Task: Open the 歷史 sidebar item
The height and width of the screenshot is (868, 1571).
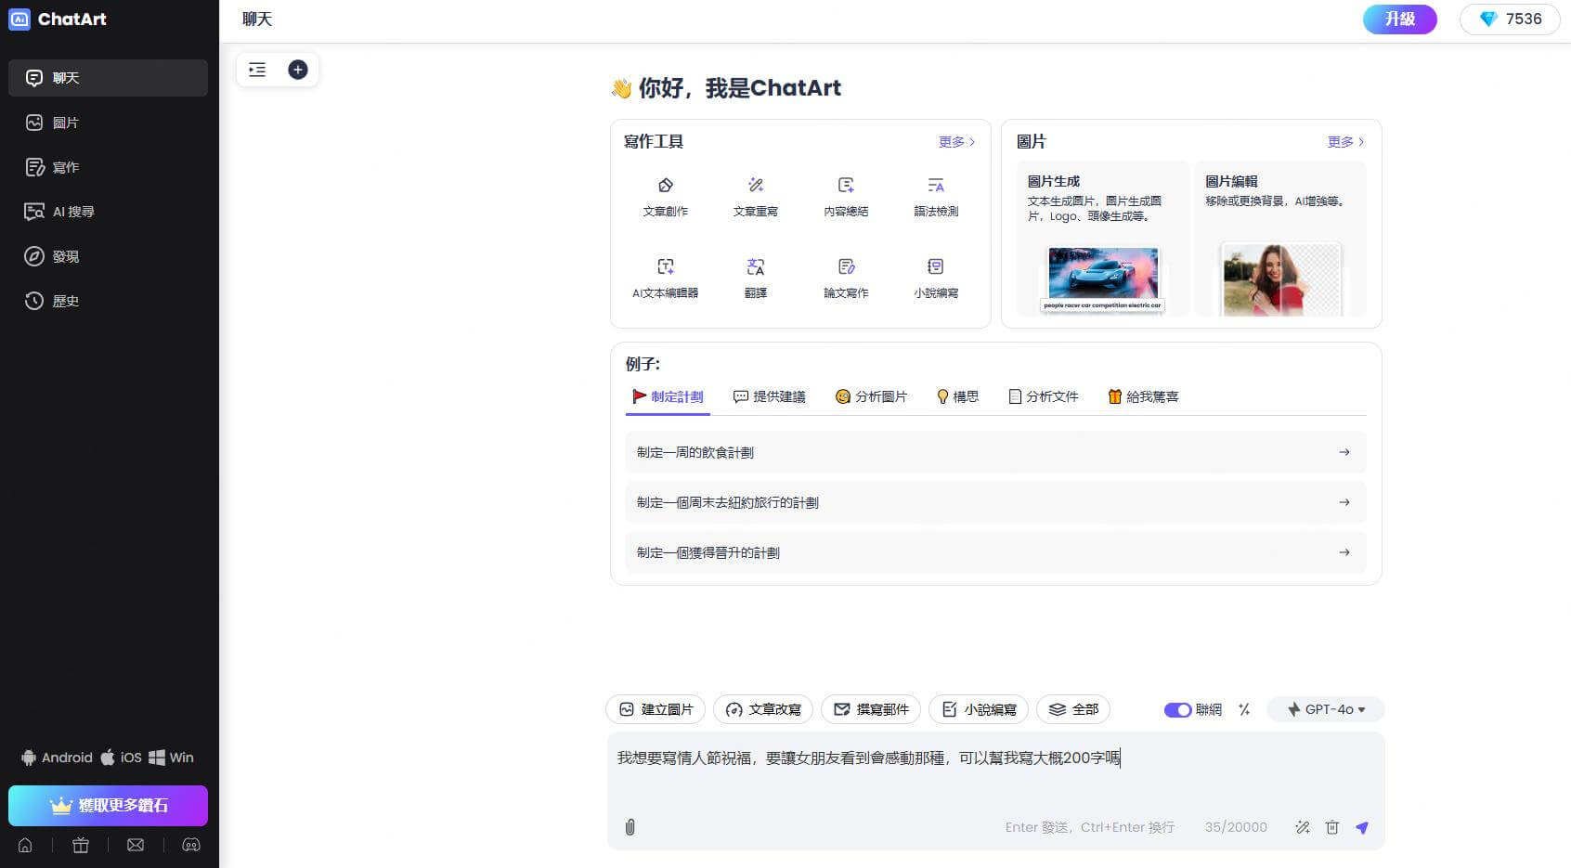Action: point(108,301)
